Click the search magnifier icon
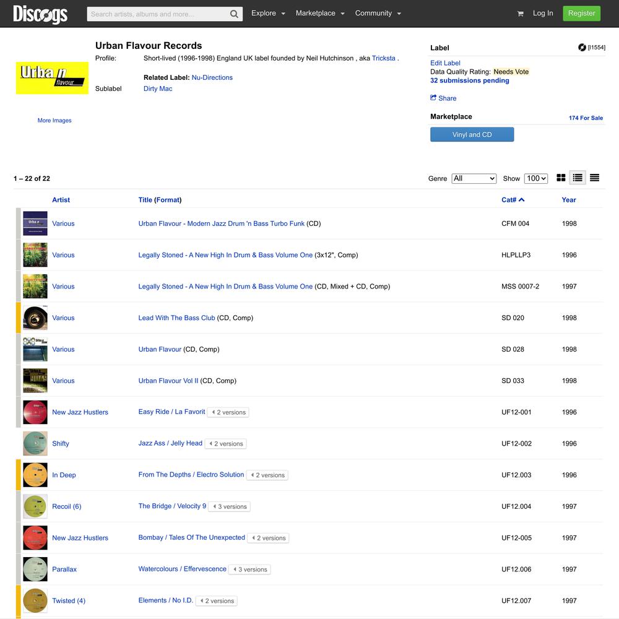 point(234,14)
